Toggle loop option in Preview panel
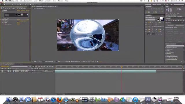The image size is (185, 104). pos(181,21)
